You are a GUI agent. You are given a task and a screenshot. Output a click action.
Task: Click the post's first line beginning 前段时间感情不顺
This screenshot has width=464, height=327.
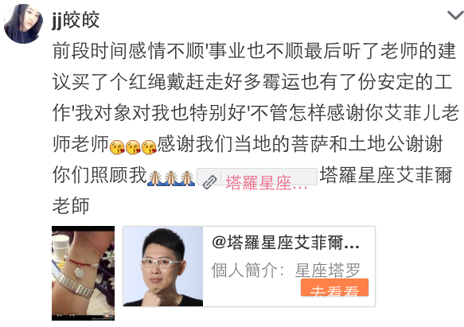point(254,51)
